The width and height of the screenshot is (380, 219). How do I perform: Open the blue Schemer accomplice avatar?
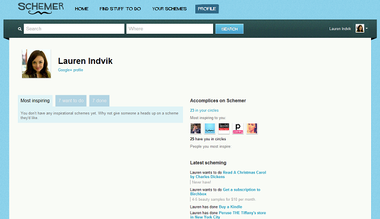pyautogui.click(x=210, y=128)
